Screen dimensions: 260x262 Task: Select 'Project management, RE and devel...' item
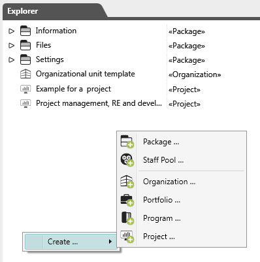pyautogui.click(x=99, y=103)
